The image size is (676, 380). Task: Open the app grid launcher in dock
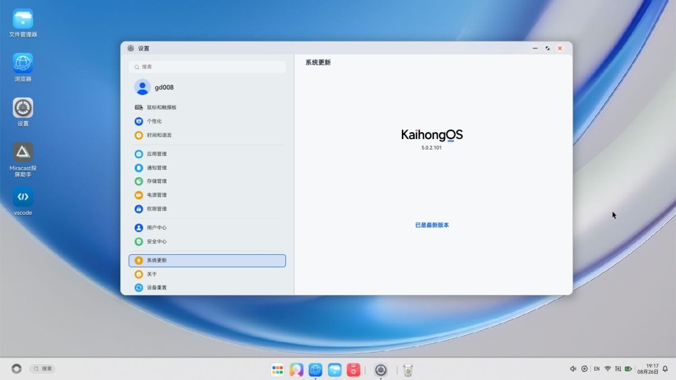point(278,370)
